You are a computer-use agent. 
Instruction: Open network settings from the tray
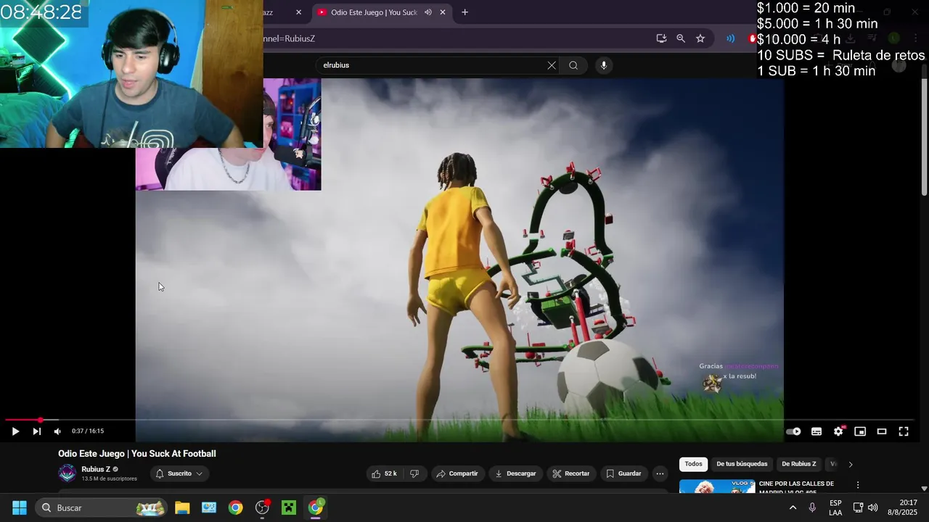858,507
